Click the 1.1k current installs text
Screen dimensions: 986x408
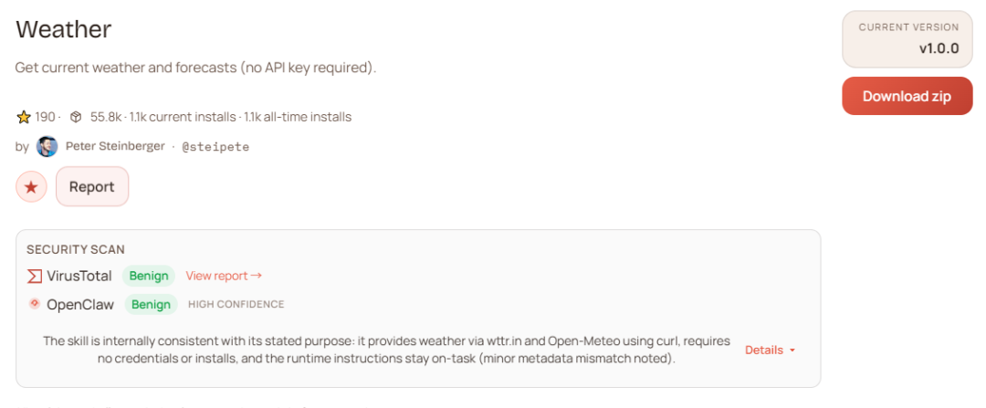click(182, 117)
